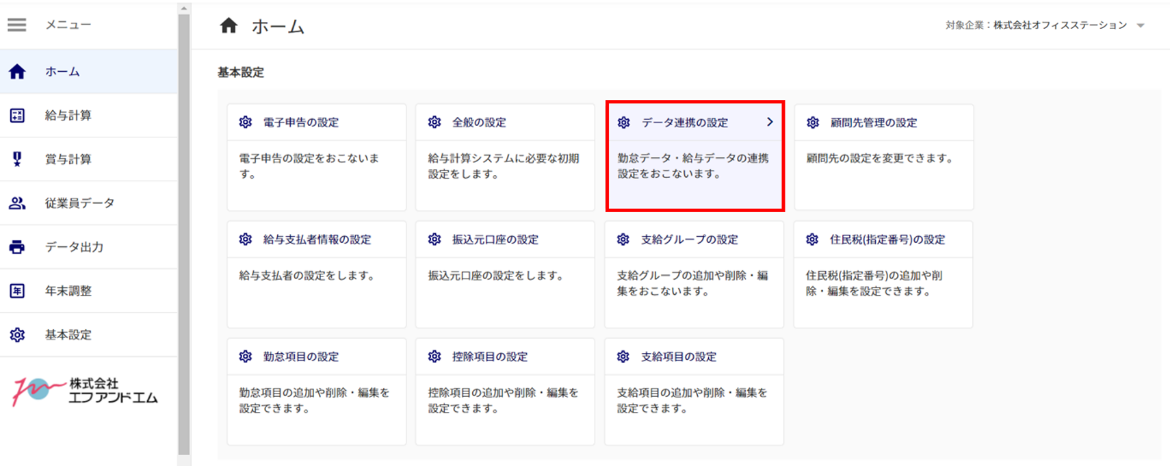Click description 勤怠データ・給与データの連携設定をおこないます。
This screenshot has height=466, width=1170.
693,166
